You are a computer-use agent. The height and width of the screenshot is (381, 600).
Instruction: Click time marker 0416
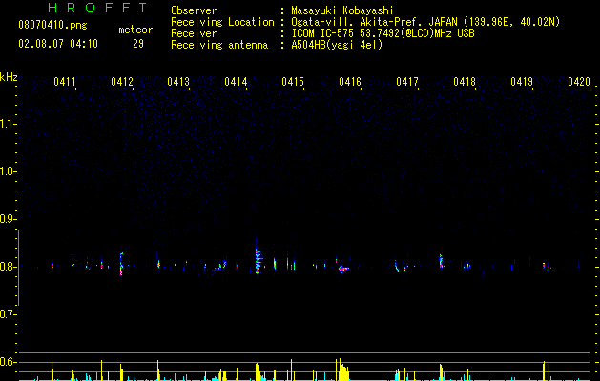[350, 82]
